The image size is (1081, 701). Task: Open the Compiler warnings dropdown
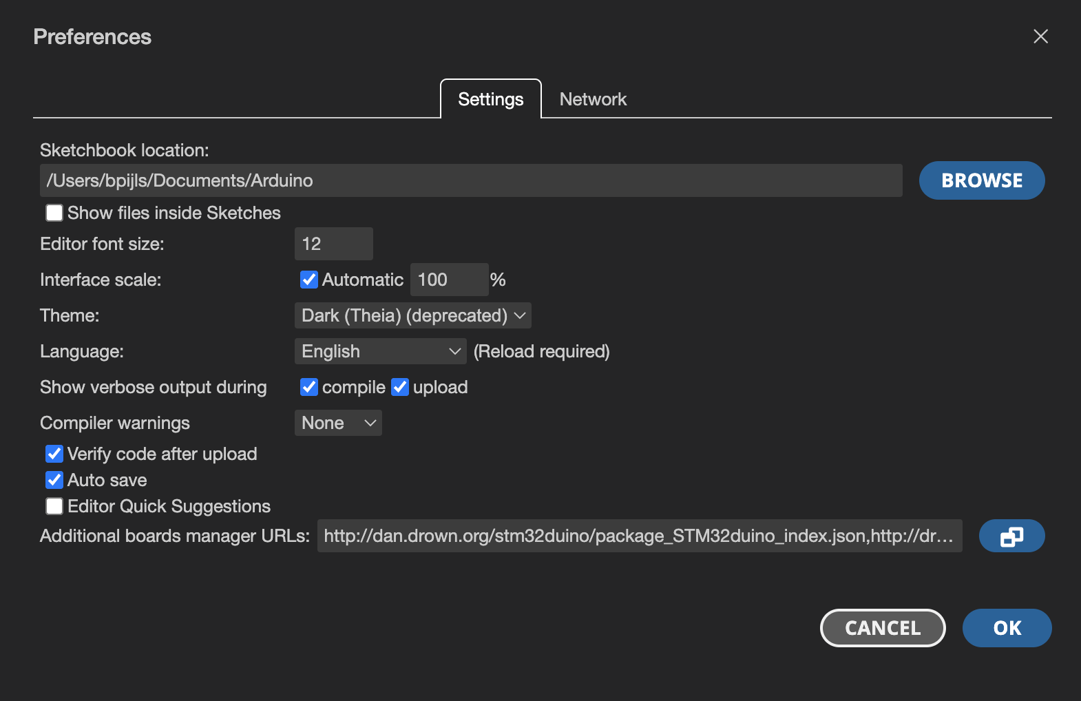pyautogui.click(x=338, y=423)
